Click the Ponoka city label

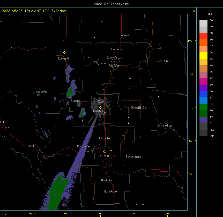coord(124,35)
